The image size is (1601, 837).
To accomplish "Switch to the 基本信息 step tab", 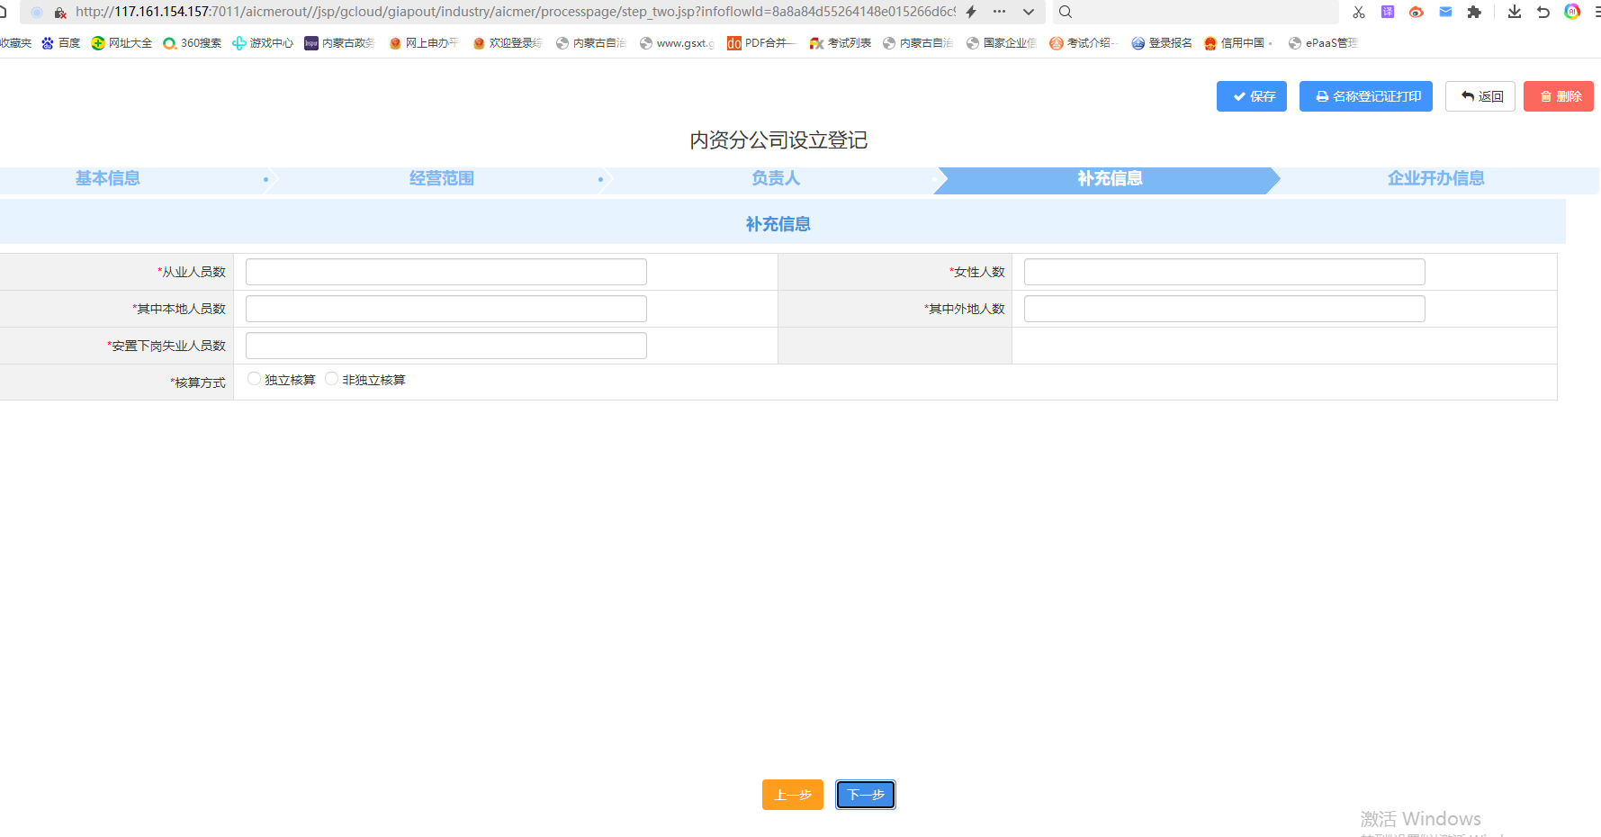I will [x=108, y=178].
